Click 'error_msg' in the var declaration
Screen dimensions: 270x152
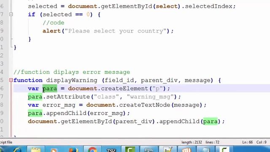click(59, 105)
